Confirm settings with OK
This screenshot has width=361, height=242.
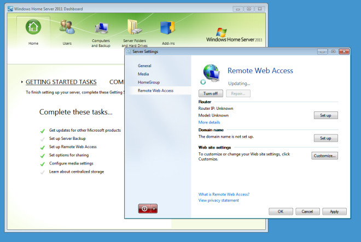[x=281, y=211]
